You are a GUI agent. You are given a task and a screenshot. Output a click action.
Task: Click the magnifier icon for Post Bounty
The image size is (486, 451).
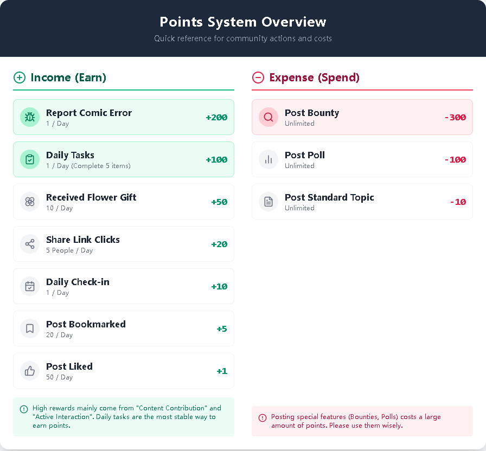[268, 117]
